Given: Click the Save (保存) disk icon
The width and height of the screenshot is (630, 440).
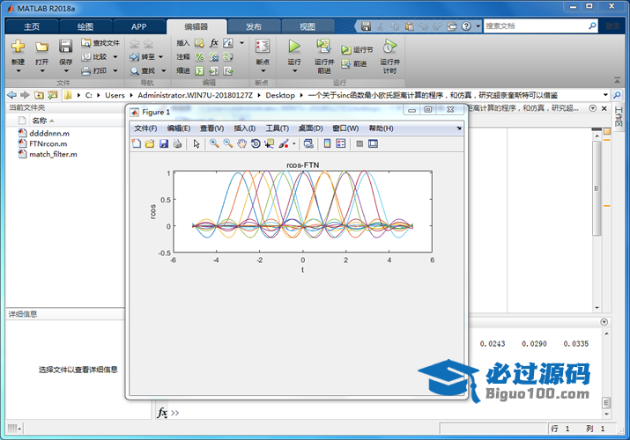Looking at the screenshot, I should pyautogui.click(x=65, y=47).
